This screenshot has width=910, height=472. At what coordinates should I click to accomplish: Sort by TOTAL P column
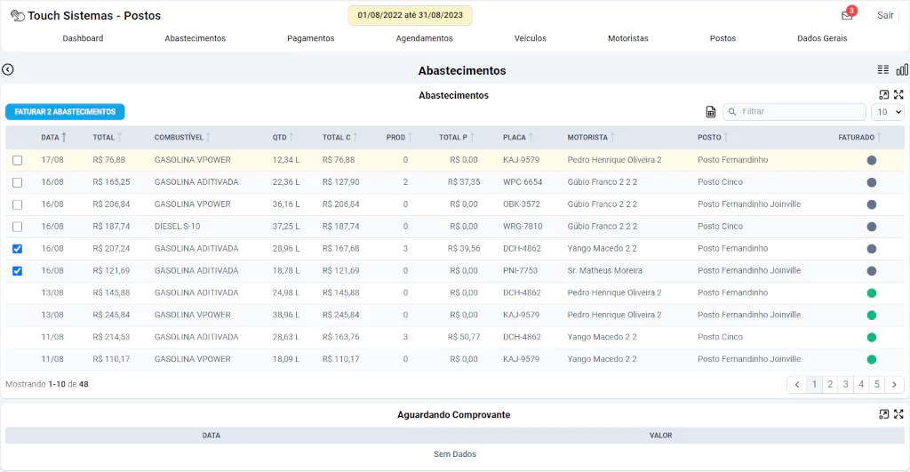coord(457,138)
